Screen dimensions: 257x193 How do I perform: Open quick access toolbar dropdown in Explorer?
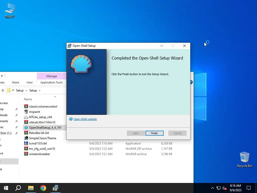click(2, 76)
